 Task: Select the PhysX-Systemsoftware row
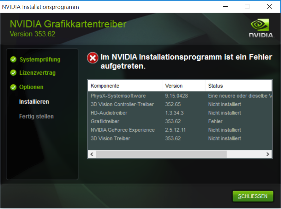[180, 96]
